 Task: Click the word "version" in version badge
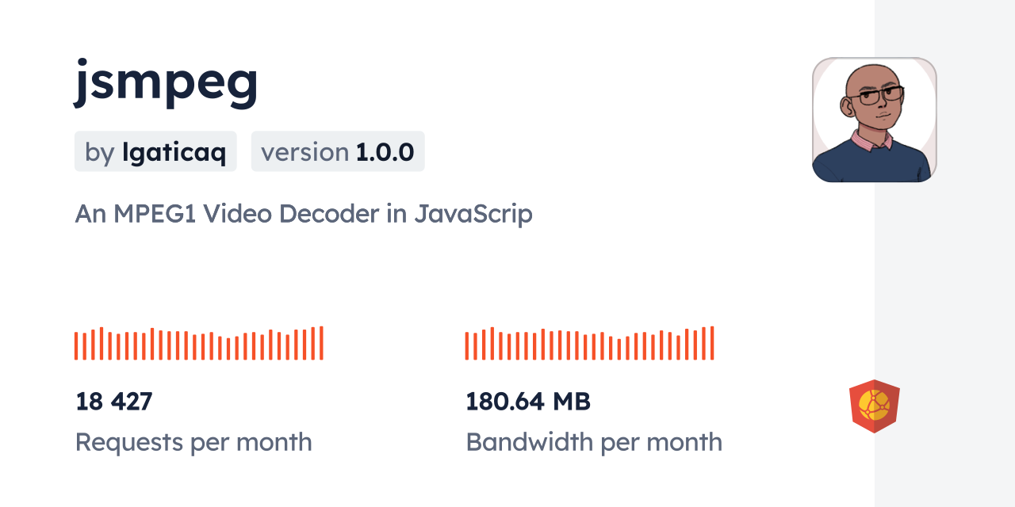(304, 152)
